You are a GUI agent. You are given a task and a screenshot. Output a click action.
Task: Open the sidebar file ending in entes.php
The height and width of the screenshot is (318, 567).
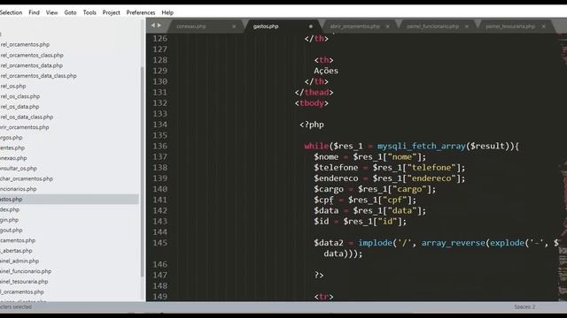point(12,148)
